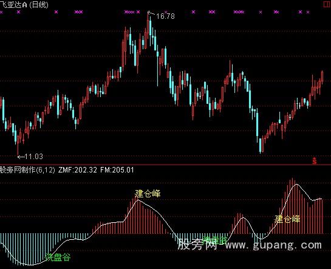Click the 建仓峰 label near the chart center
331x269 pixels.
(x=148, y=193)
